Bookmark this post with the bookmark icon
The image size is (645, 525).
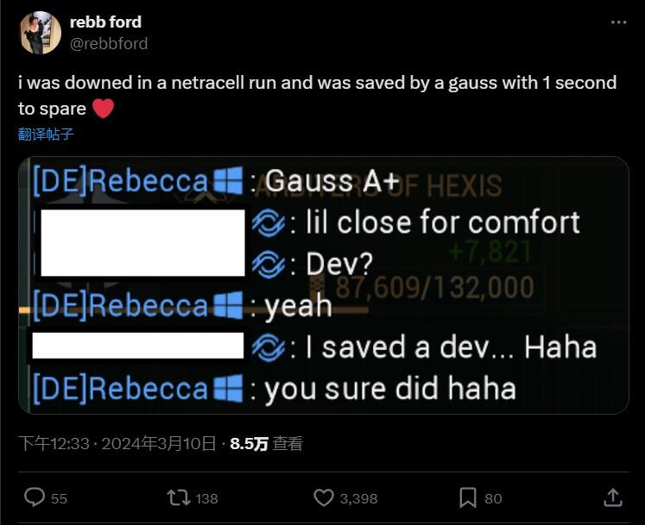[x=467, y=497]
